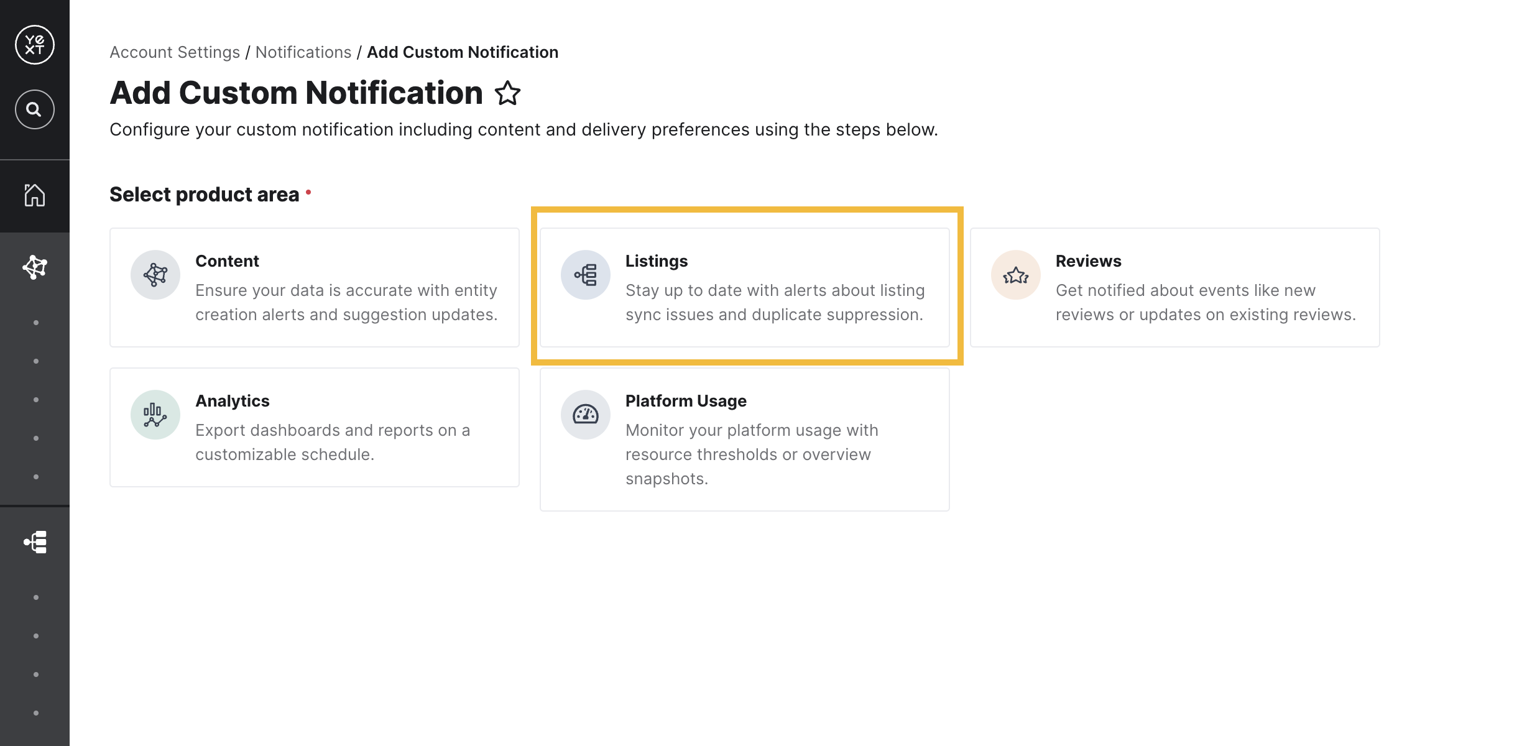The image size is (1527, 746).
Task: Click the Platform Usage gauge icon
Action: 586,415
